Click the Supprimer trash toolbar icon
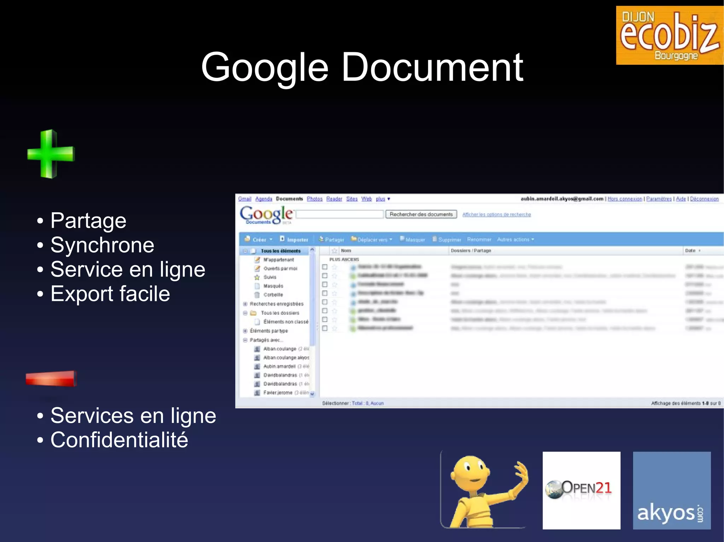 pos(434,239)
